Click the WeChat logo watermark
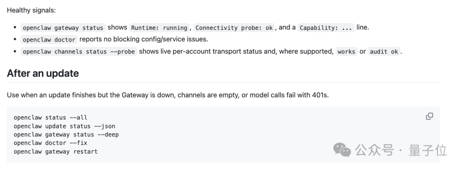 342,150
